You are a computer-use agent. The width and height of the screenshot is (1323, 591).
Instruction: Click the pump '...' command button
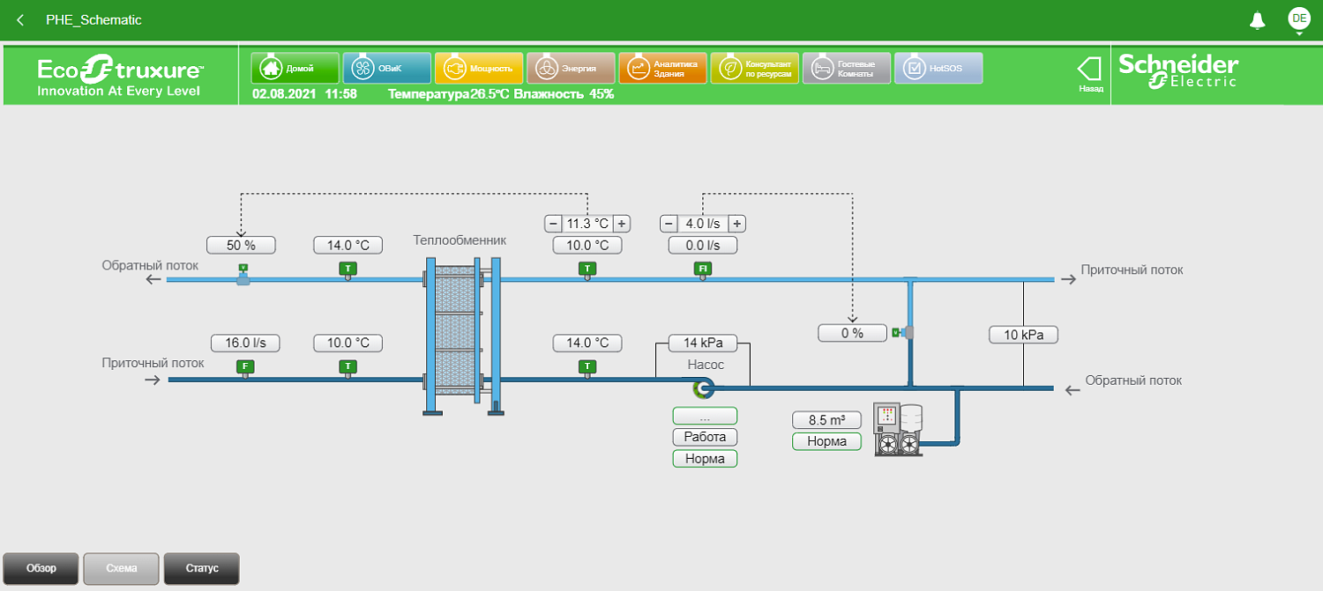tap(705, 416)
